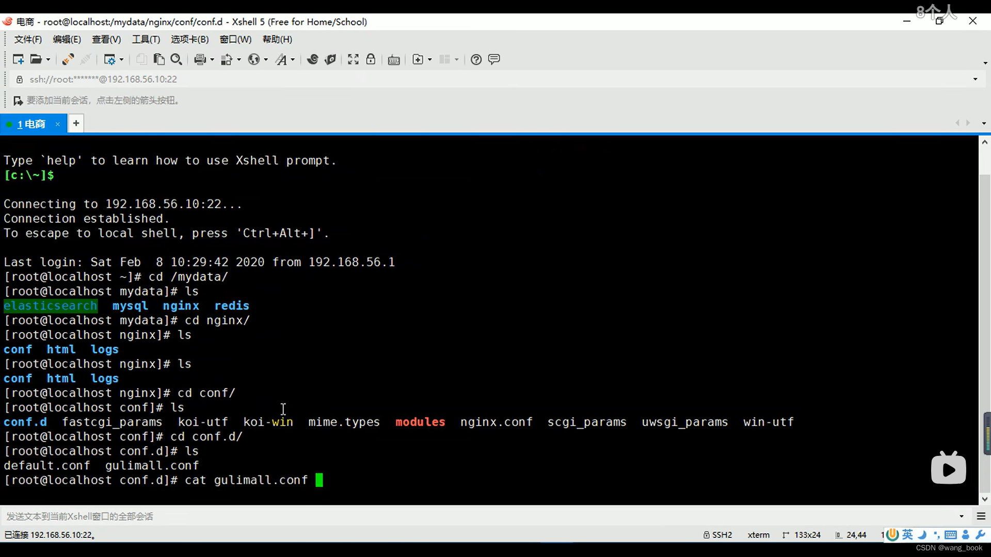
Task: Launch the Xagent key icon
Action: point(330,59)
